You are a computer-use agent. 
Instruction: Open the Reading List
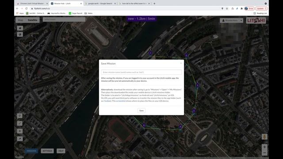[260, 13]
